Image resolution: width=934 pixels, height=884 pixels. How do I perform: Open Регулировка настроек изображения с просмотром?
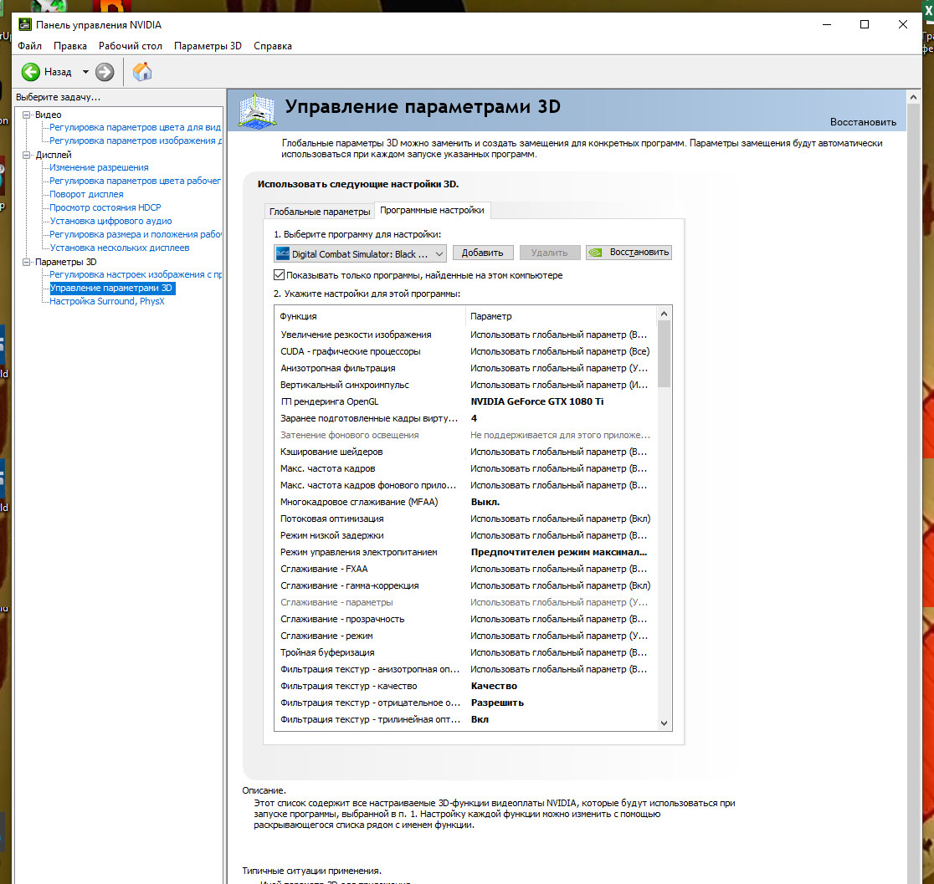click(136, 274)
